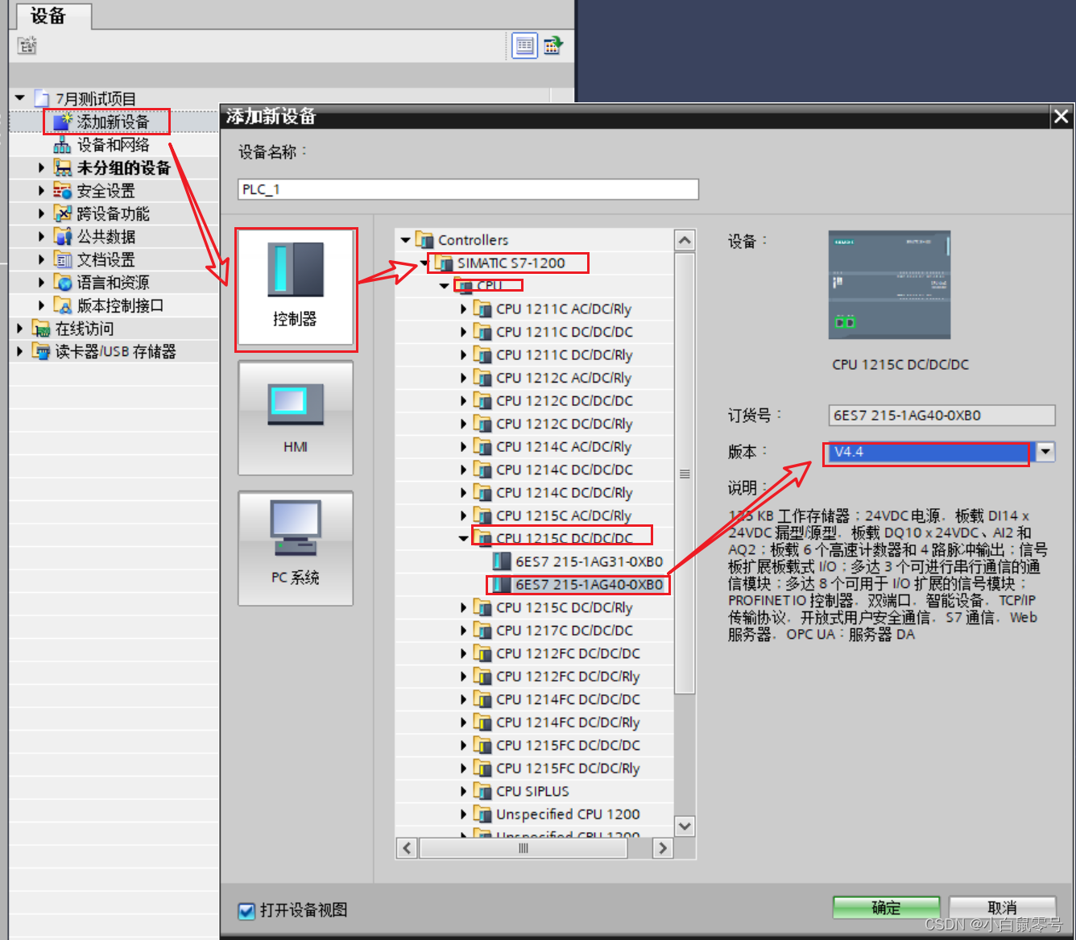The width and height of the screenshot is (1076, 940).
Task: Expand the 安全设置 tree node
Action: [x=41, y=191]
